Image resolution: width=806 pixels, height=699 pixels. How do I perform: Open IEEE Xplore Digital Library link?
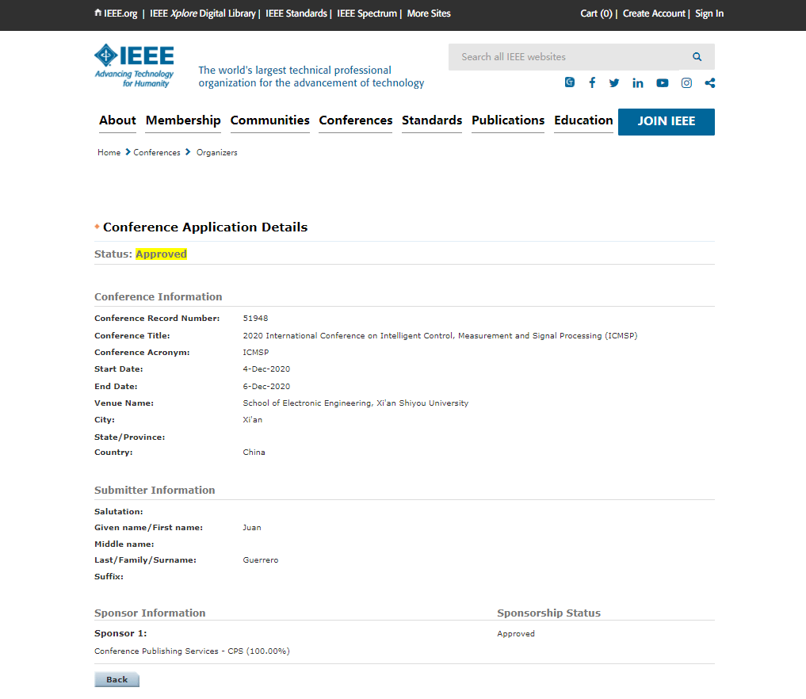203,13
